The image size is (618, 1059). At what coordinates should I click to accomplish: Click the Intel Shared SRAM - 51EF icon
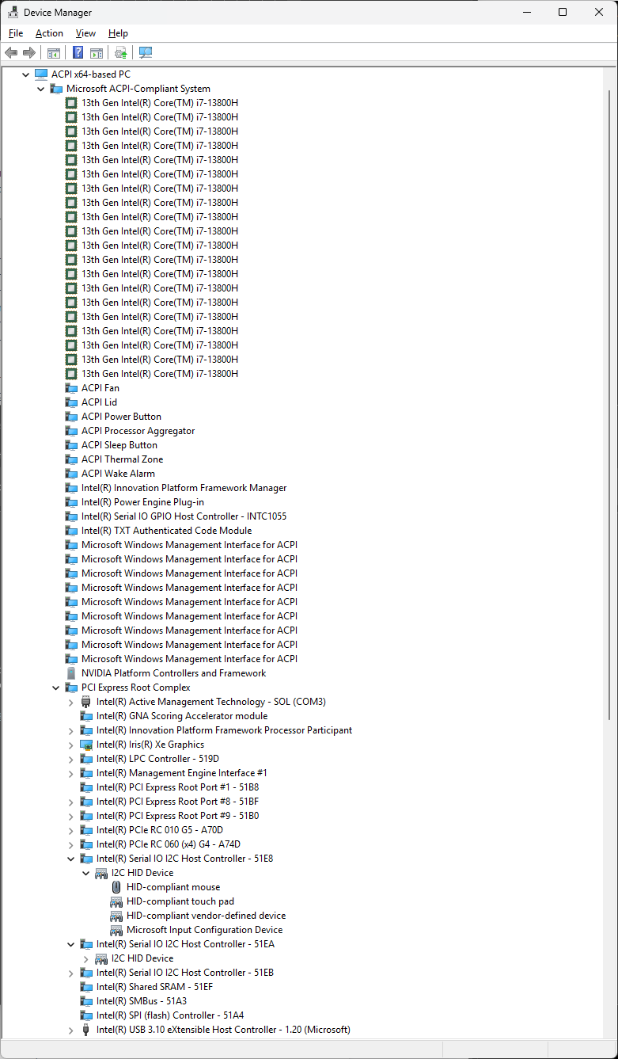(x=87, y=987)
